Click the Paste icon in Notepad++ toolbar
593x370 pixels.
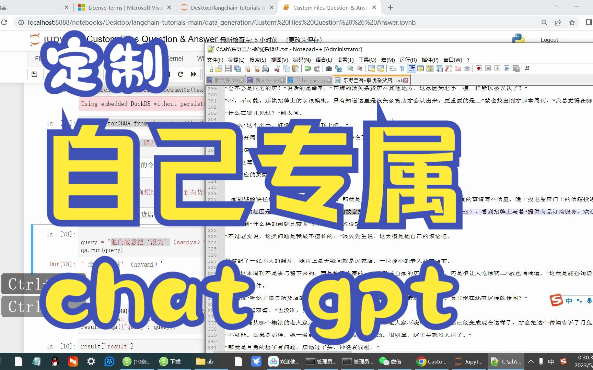click(x=295, y=69)
